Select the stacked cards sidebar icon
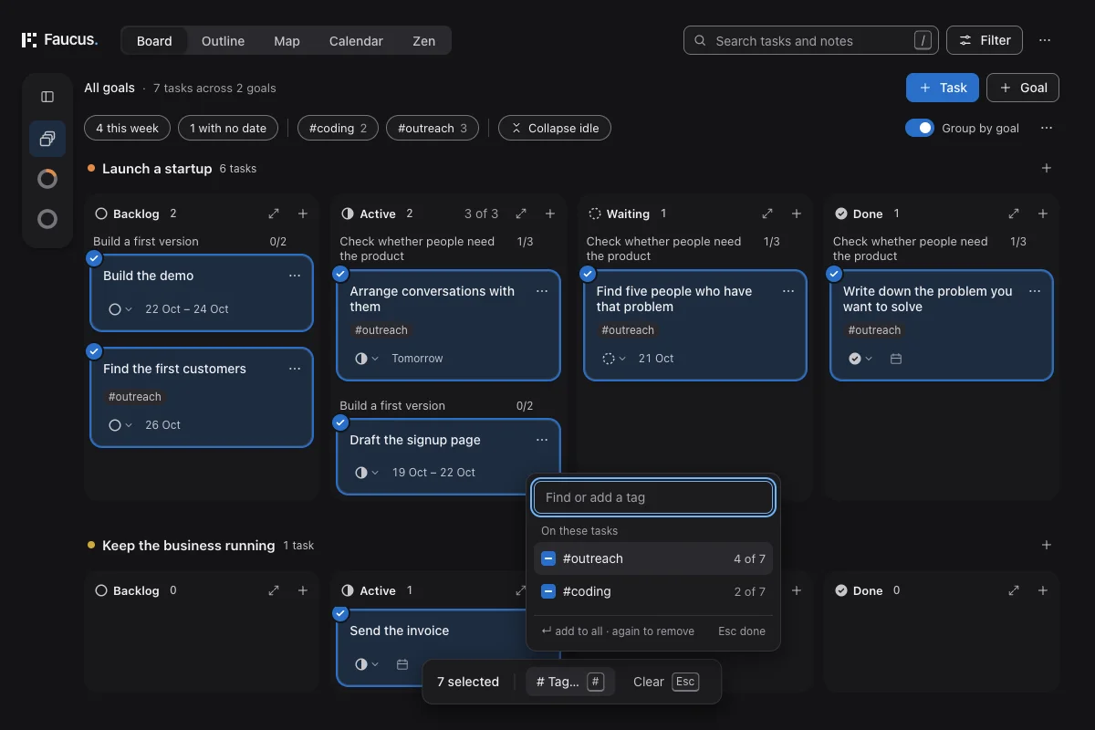Viewport: 1095px width, 730px height. (47, 139)
